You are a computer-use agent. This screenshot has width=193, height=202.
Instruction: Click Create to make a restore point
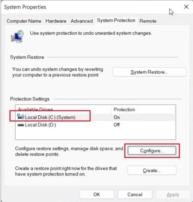(152, 170)
